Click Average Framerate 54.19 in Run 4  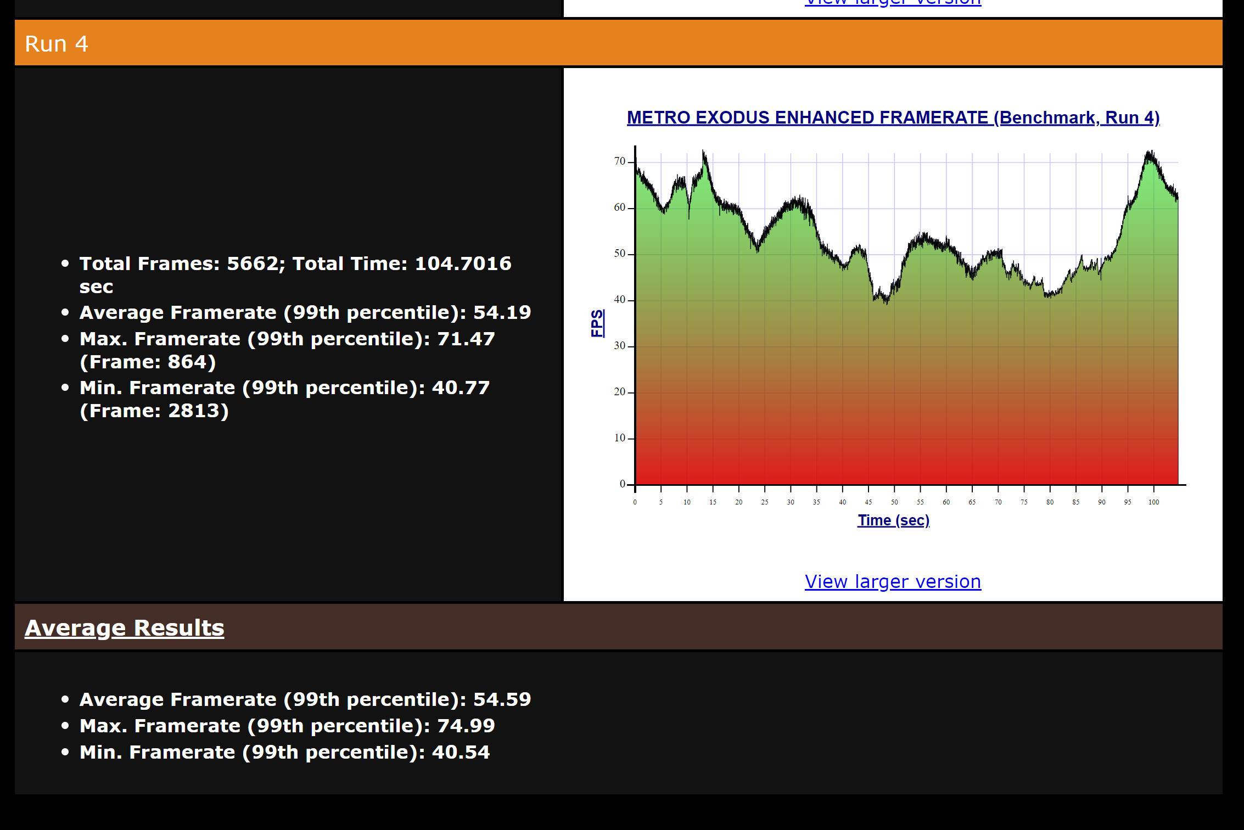(x=305, y=312)
